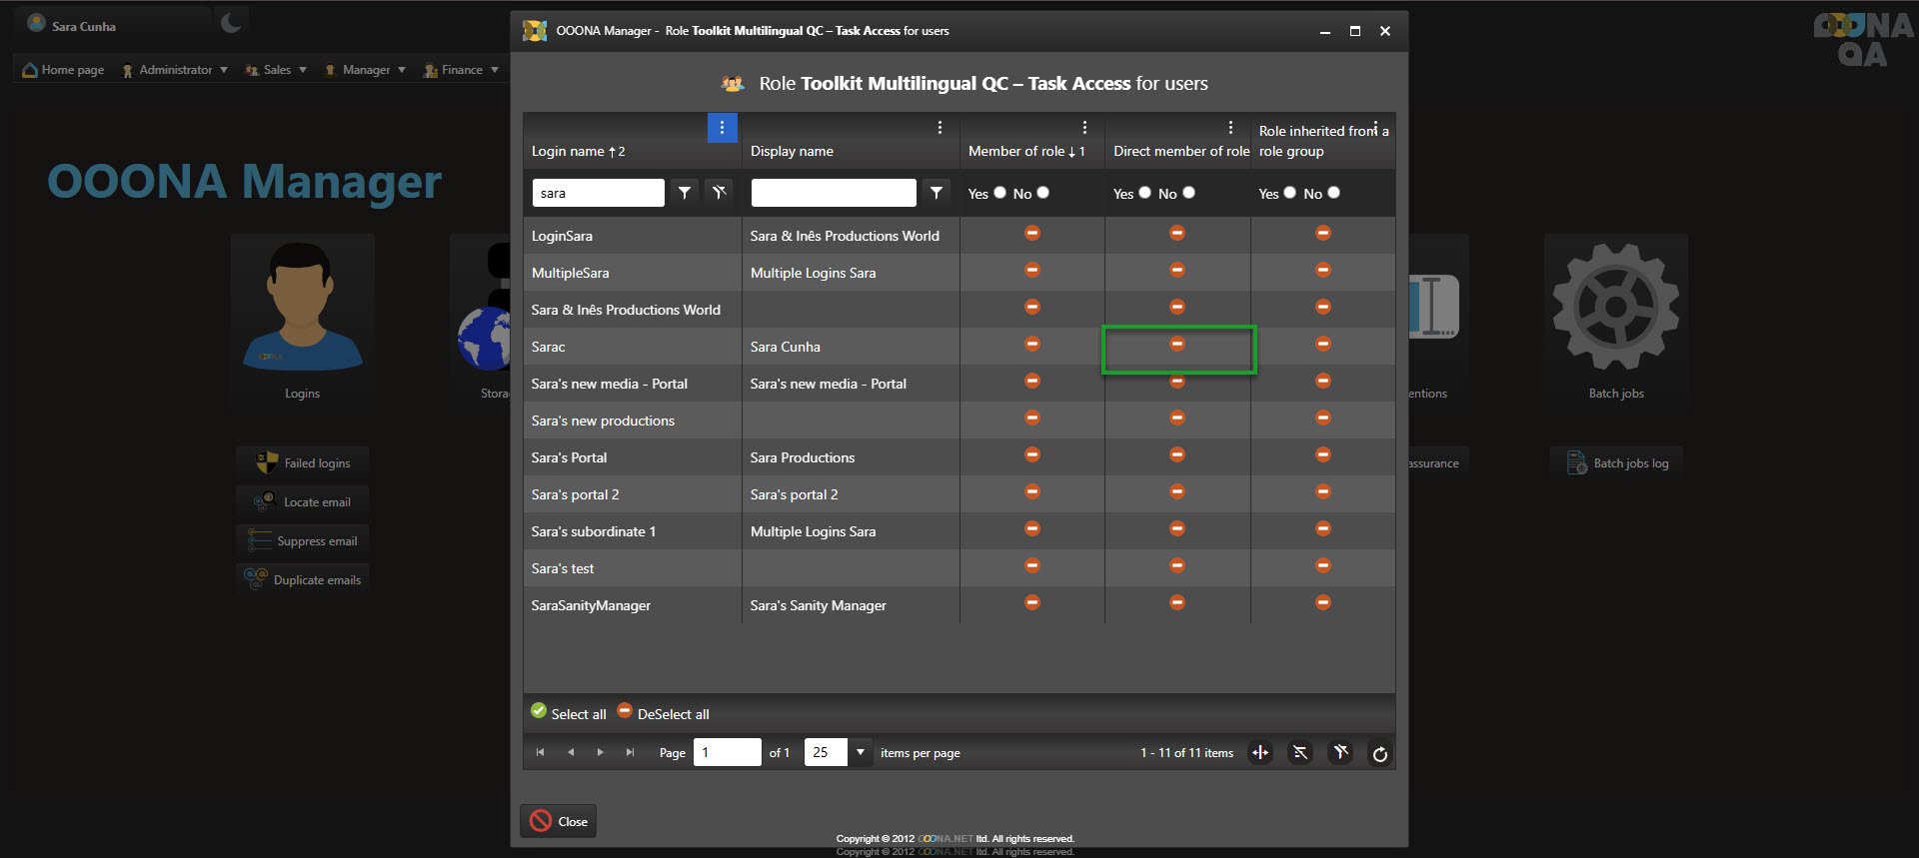Select Yes for Member of role filter
The width and height of the screenshot is (1919, 858).
(x=999, y=193)
